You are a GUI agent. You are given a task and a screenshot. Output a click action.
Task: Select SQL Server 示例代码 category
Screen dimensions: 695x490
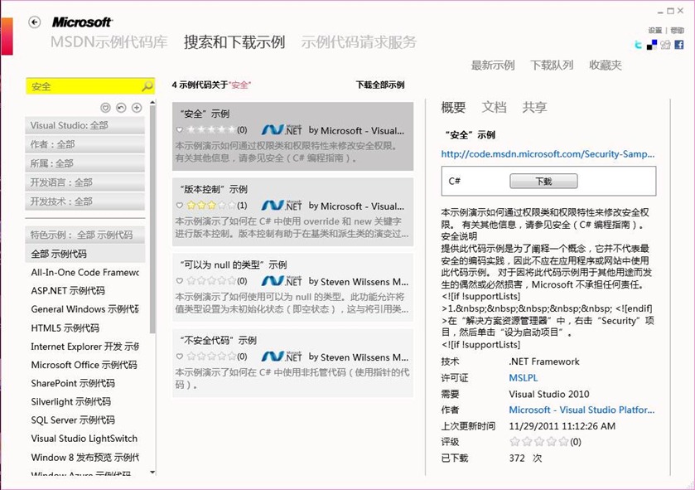(73, 420)
